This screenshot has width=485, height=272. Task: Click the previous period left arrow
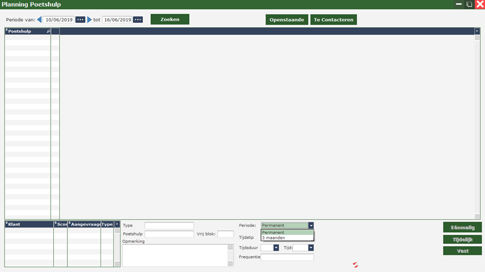pos(39,19)
